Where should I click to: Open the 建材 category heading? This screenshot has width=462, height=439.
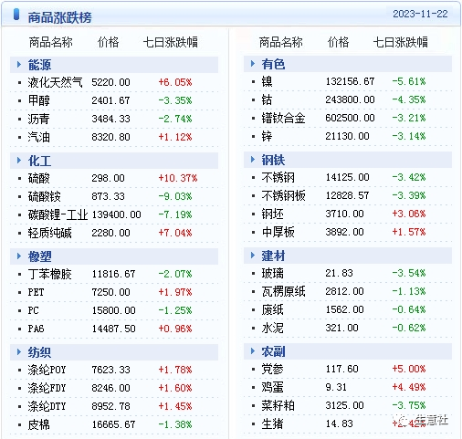[273, 256]
